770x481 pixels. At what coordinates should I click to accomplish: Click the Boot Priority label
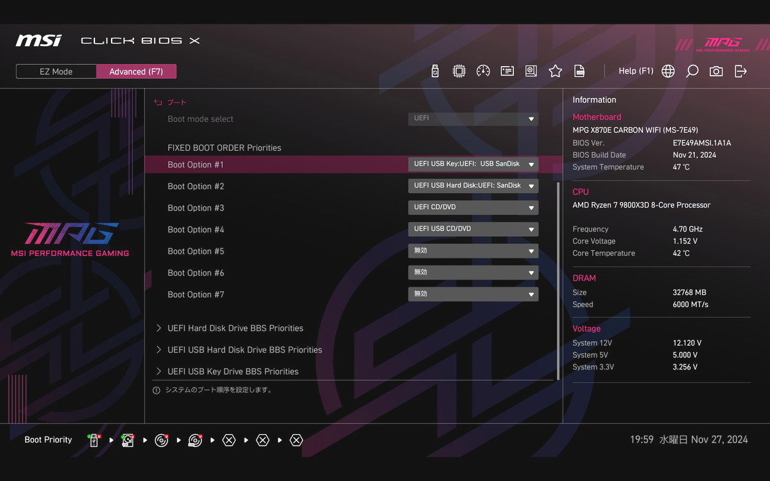(x=48, y=440)
